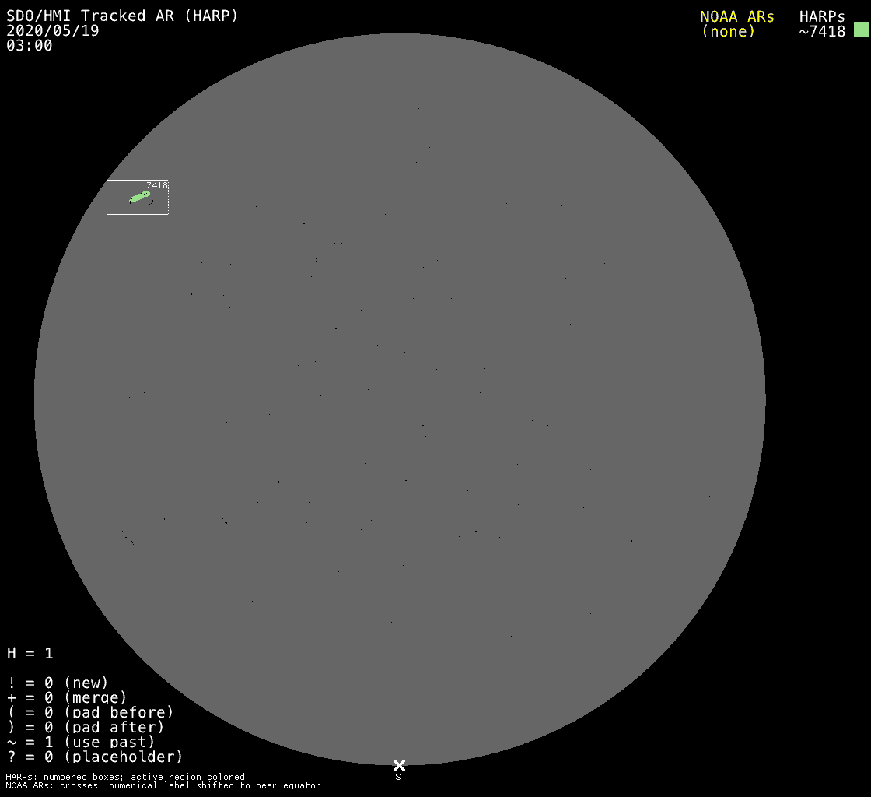Click the SDO/HMI Tracked AR (HARP) title

tap(122, 16)
